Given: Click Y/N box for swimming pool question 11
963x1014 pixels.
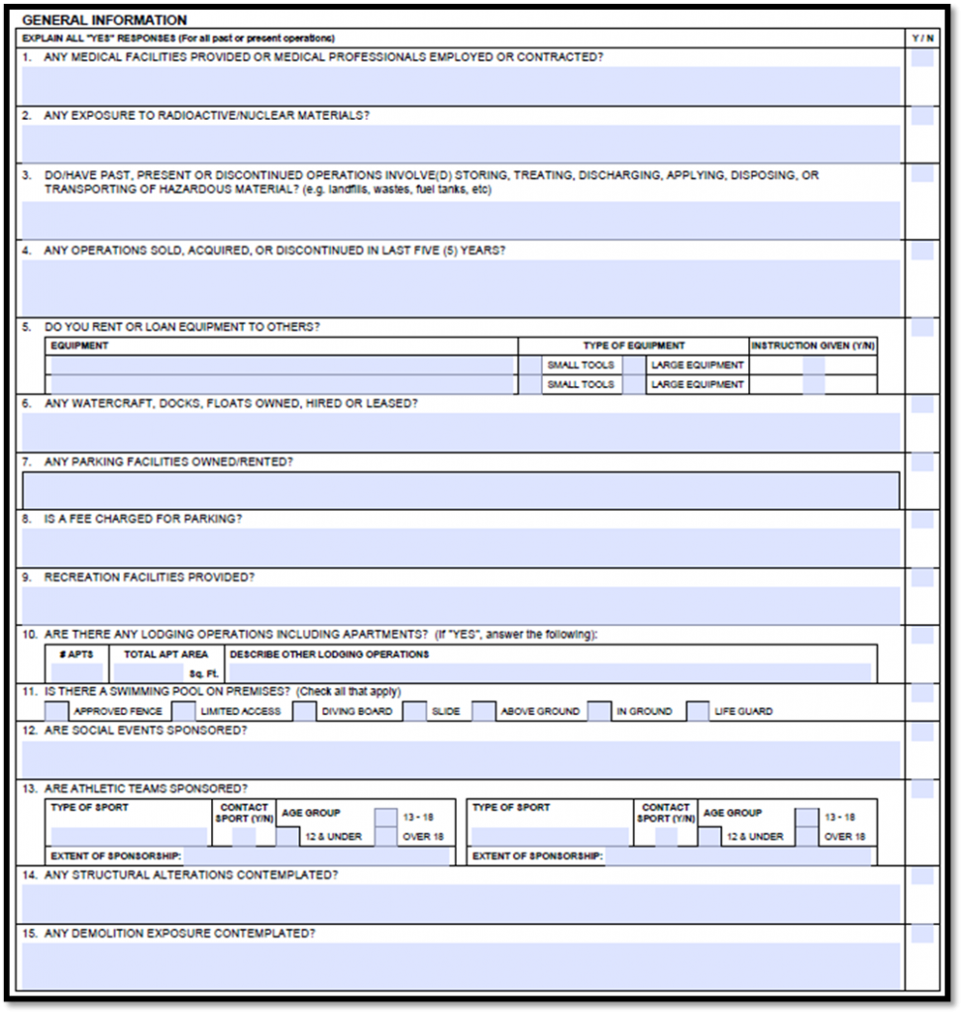Looking at the screenshot, I should [922, 693].
